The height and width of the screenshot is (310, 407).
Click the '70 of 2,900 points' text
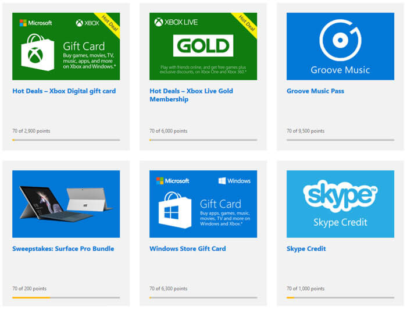tap(31, 131)
